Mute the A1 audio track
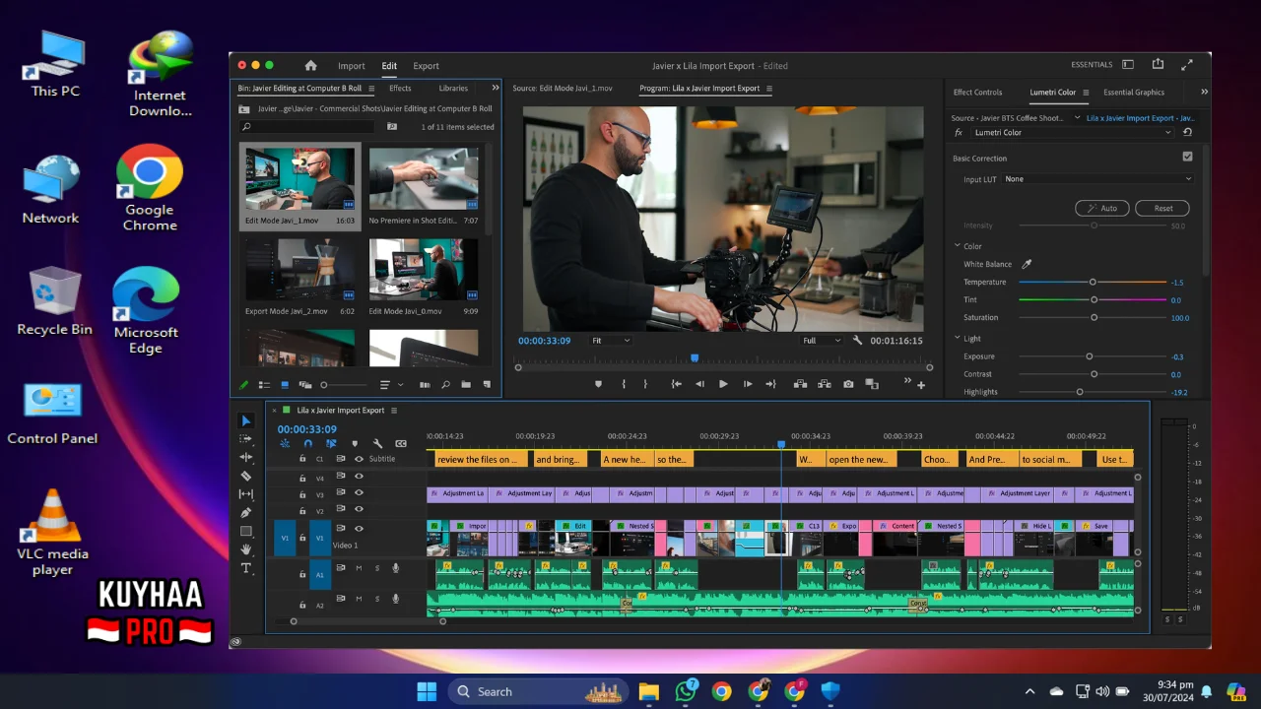Image resolution: width=1261 pixels, height=709 pixels. (359, 568)
